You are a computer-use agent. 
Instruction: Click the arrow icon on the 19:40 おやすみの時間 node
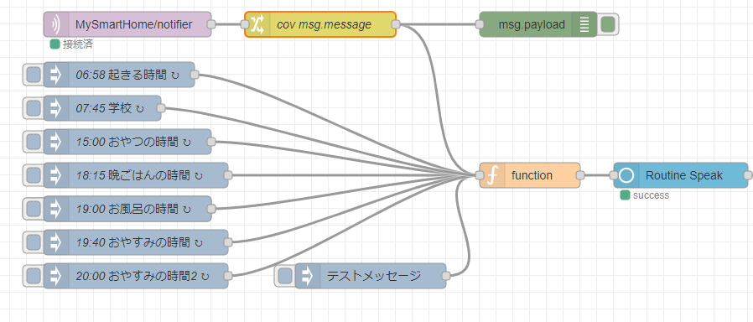click(56, 242)
